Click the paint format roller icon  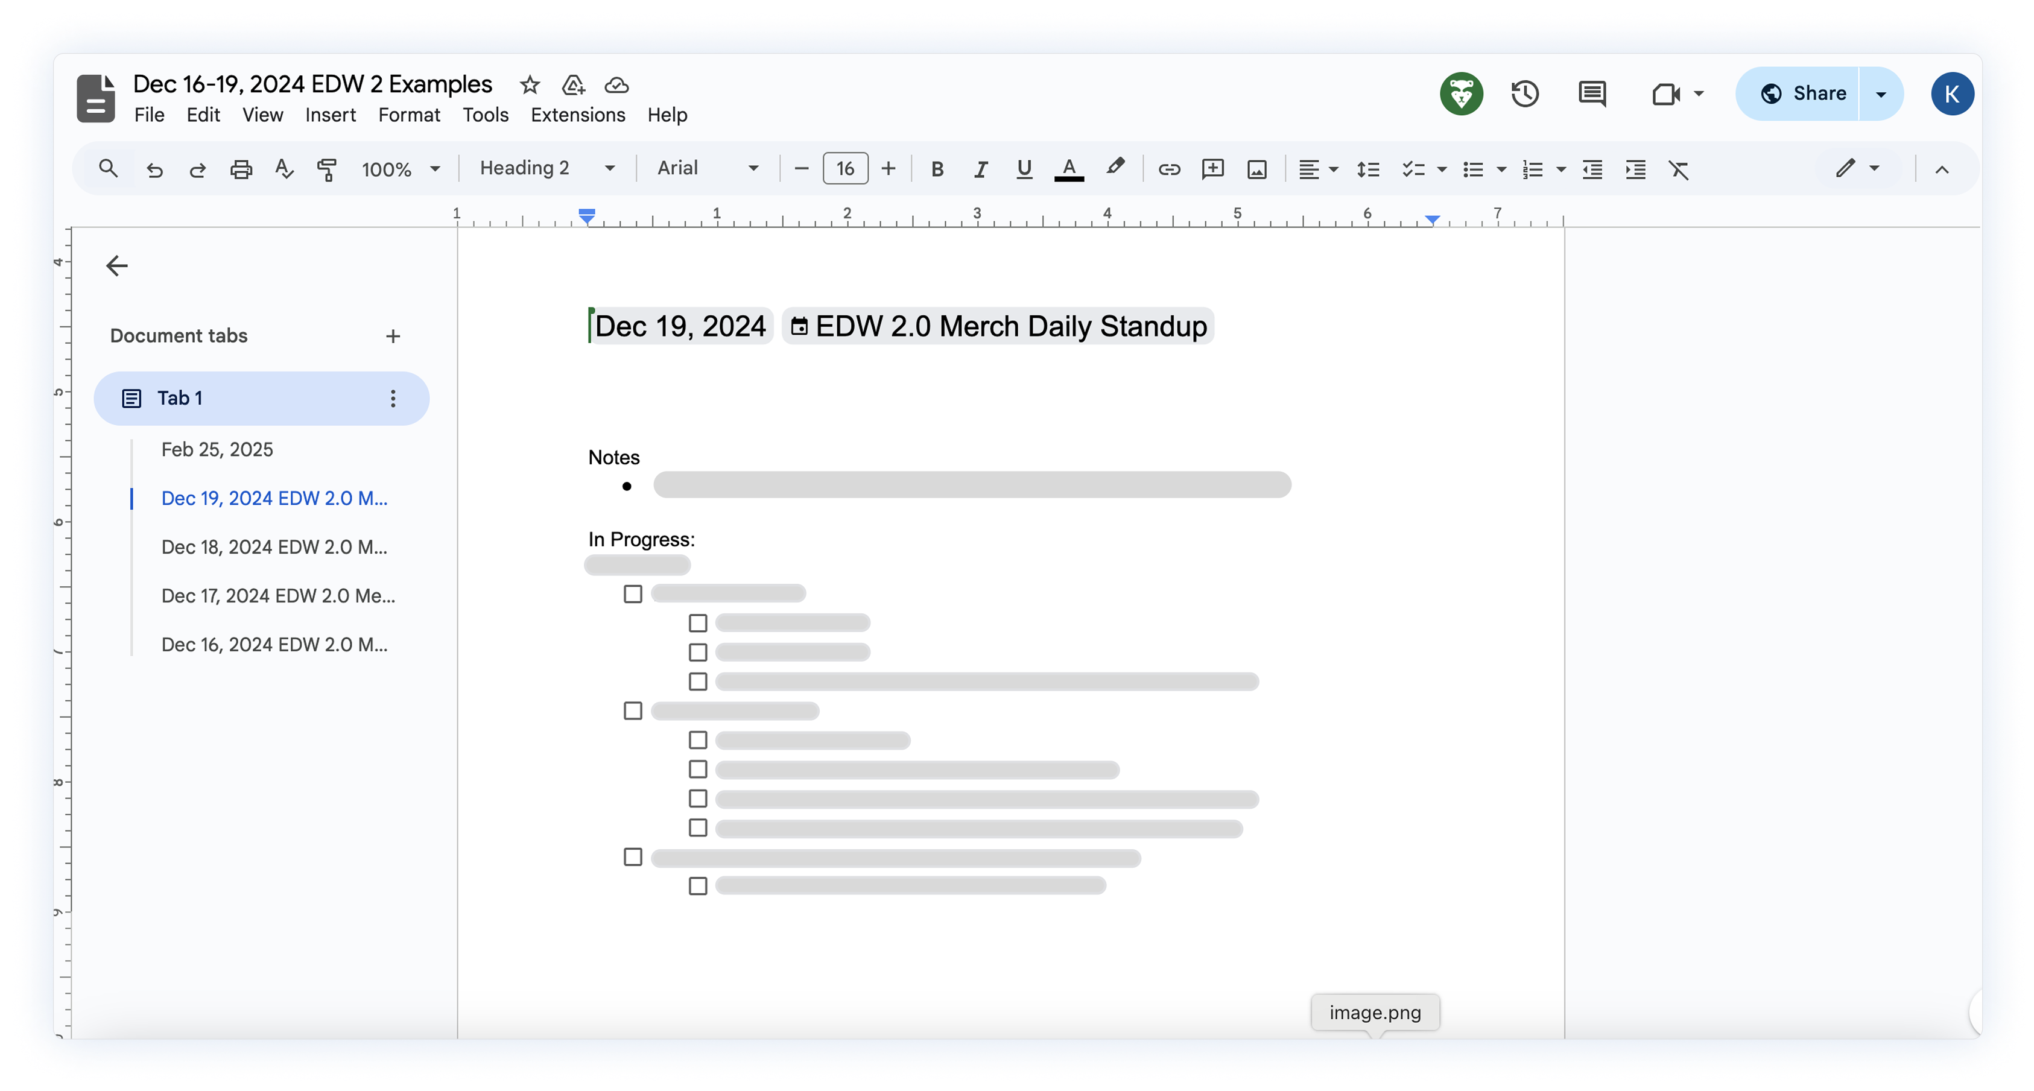[x=326, y=169]
